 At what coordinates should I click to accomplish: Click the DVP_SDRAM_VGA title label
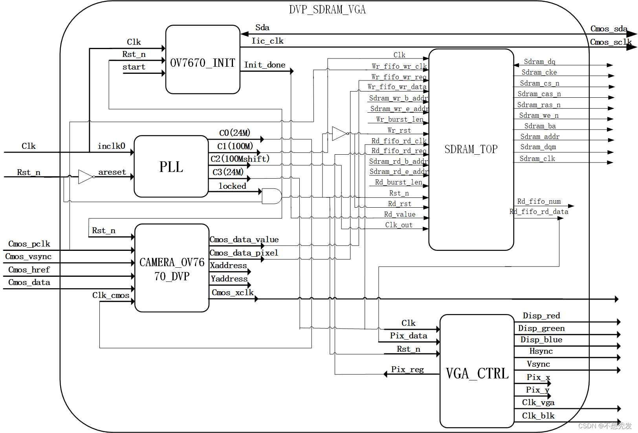(328, 9)
